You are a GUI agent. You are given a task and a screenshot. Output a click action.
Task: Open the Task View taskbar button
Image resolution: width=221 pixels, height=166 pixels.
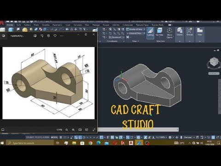(58, 143)
